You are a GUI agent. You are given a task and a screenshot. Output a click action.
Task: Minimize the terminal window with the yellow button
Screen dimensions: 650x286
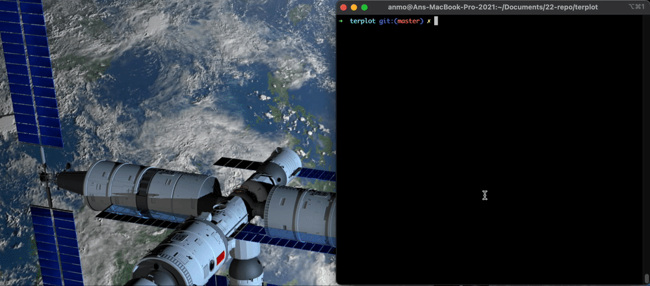354,7
